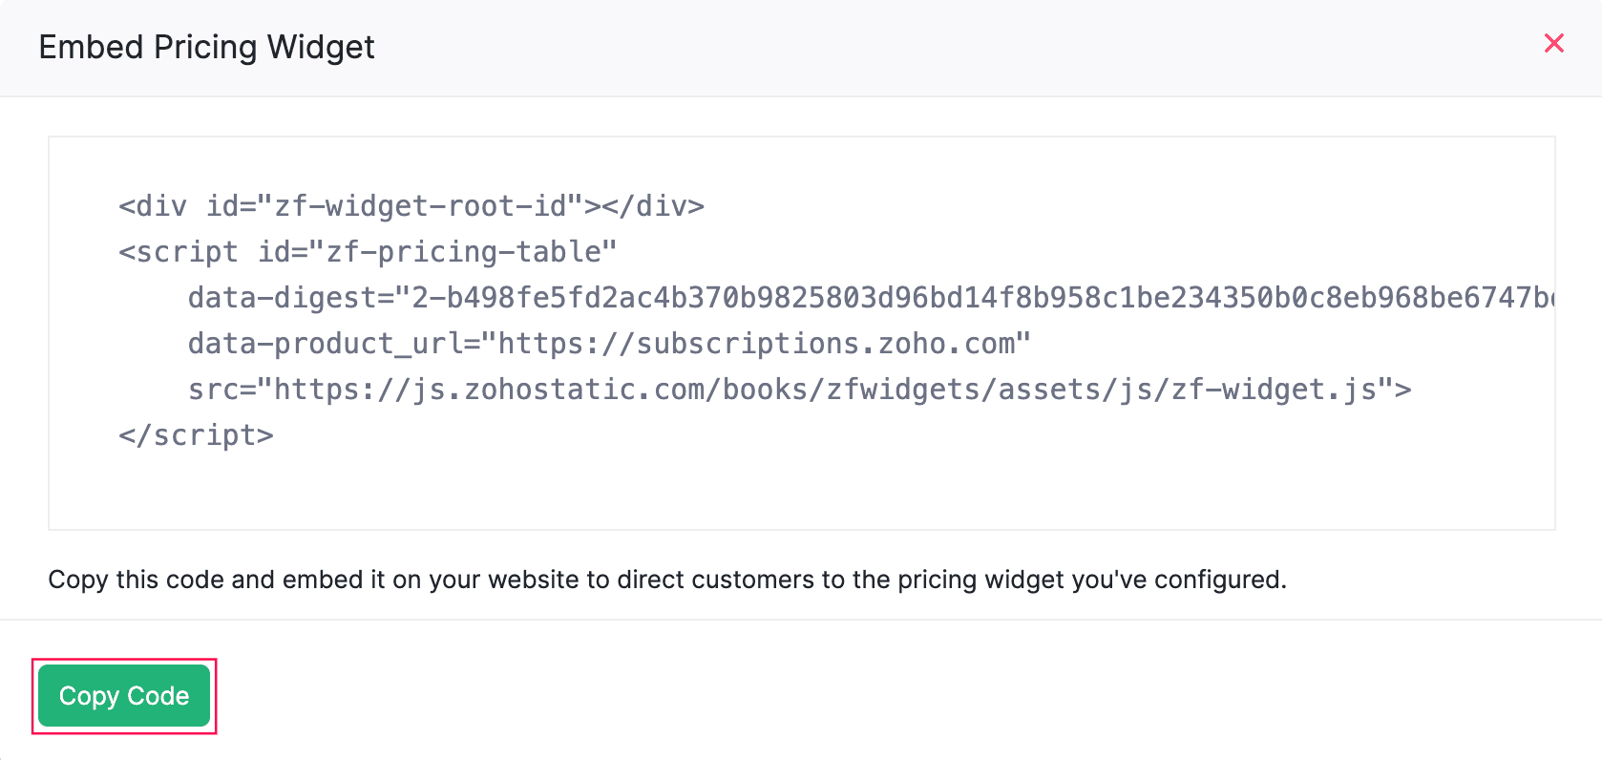The image size is (1602, 760).
Task: Click the closing script tag line
Action: (x=196, y=435)
